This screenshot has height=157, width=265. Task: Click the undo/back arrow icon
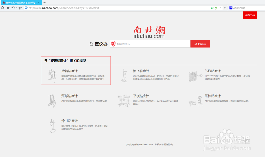click(13, 8)
